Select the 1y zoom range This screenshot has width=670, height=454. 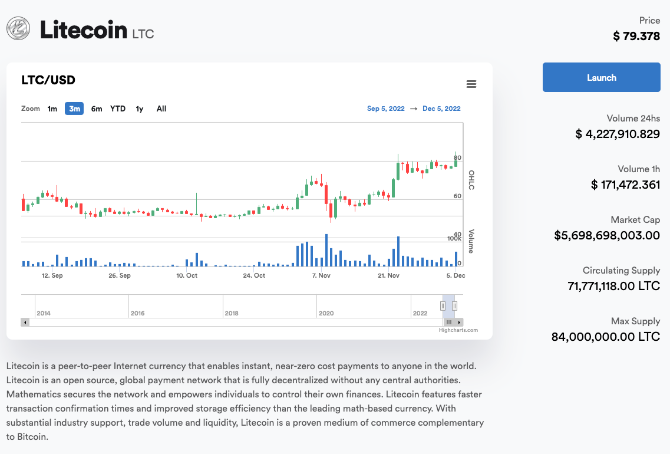pos(139,108)
